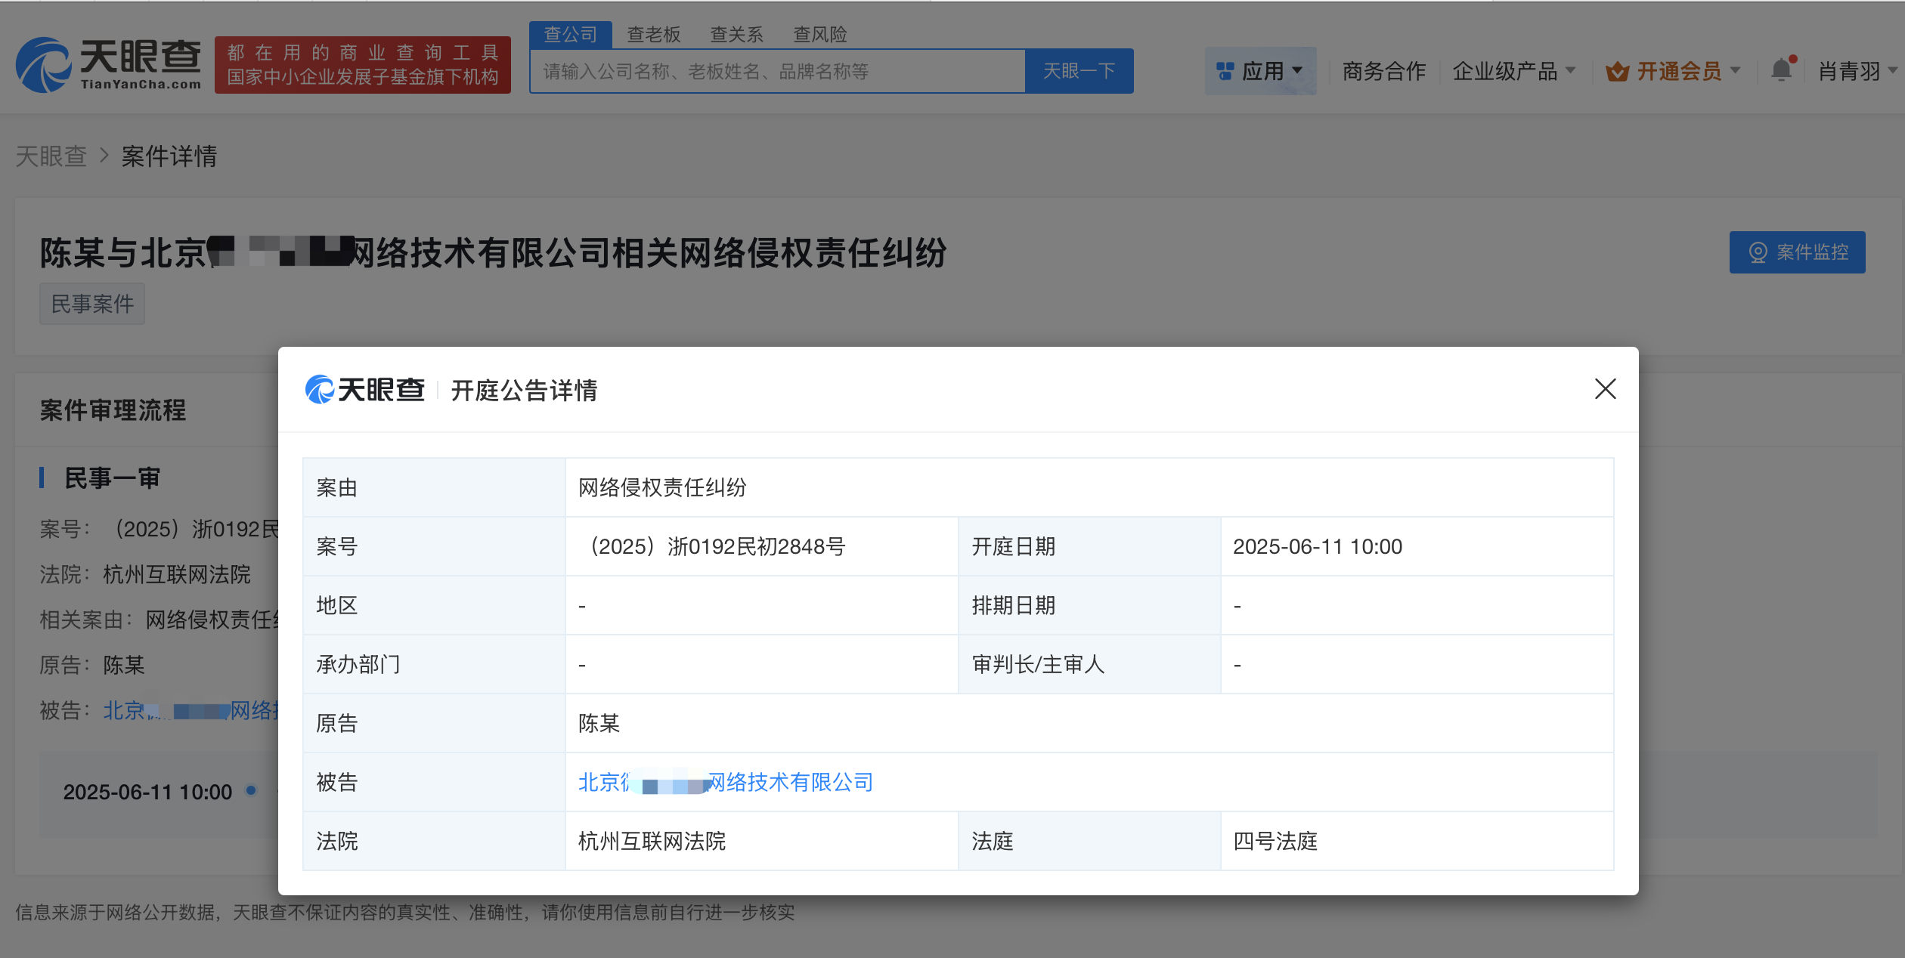Image resolution: width=1905 pixels, height=958 pixels.
Task: Click 原告: 陈某 in background page
Action: tap(92, 665)
